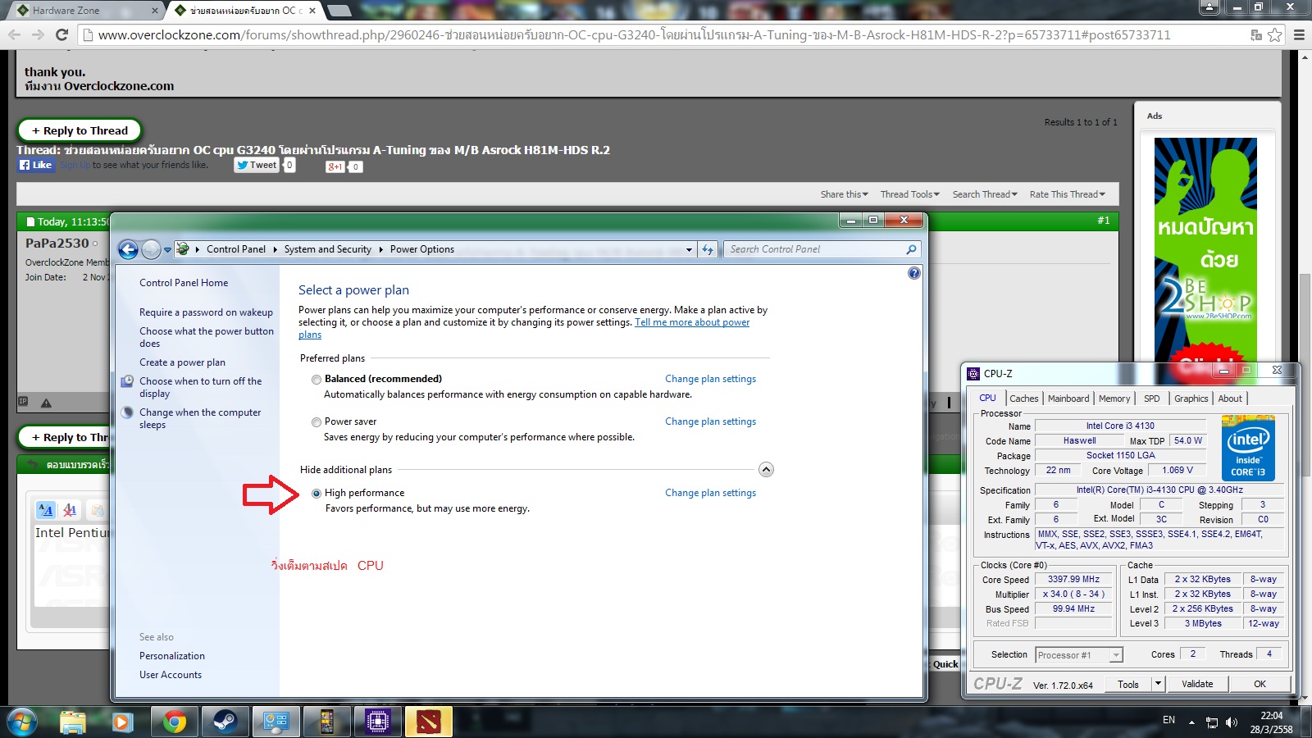Open the Control Panel address history dropdown
Viewport: 1312px width, 738px height.
point(689,250)
